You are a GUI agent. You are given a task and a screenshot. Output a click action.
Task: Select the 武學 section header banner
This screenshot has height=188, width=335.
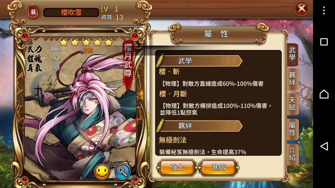[x=199, y=61]
